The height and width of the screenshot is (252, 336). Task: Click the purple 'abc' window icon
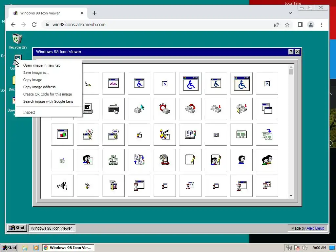pyautogui.click(x=113, y=83)
